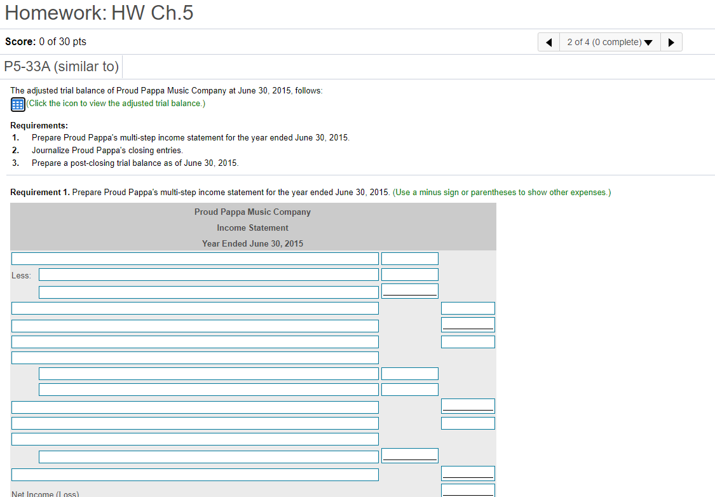
Task: Click the label field just above Net Income (Loss)
Action: click(x=194, y=475)
